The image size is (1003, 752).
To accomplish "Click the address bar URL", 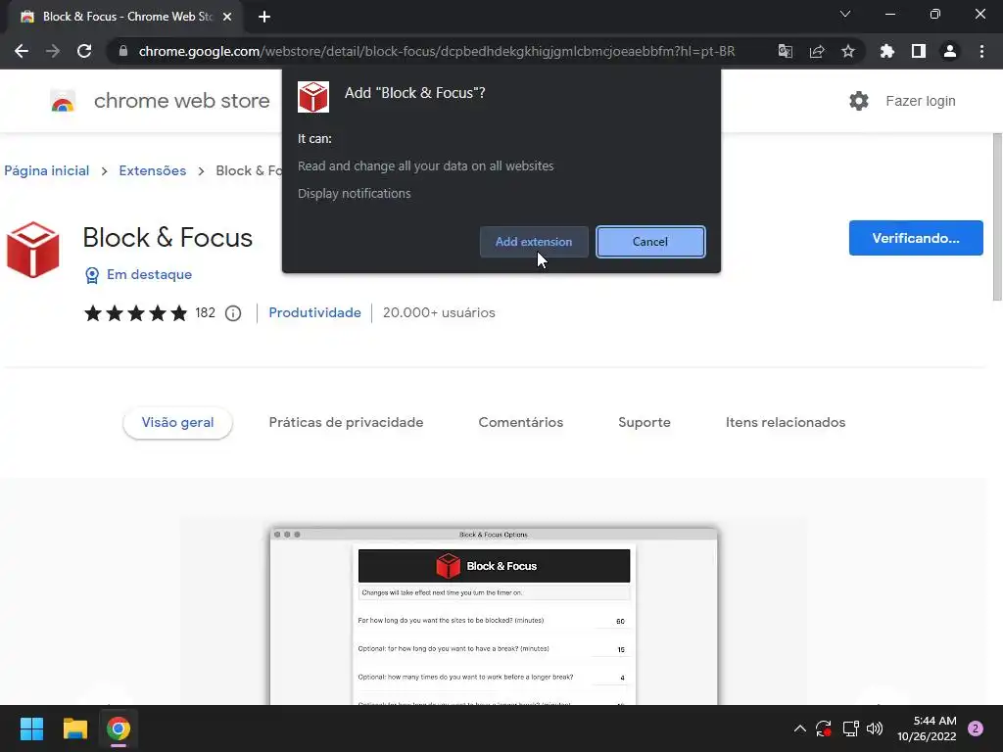I will (436, 51).
